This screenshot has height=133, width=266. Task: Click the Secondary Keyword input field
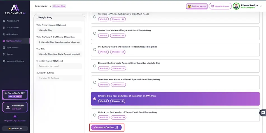click(59, 66)
